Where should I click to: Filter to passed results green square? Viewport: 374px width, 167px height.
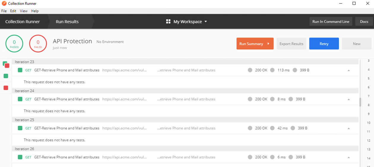coord(6,76)
